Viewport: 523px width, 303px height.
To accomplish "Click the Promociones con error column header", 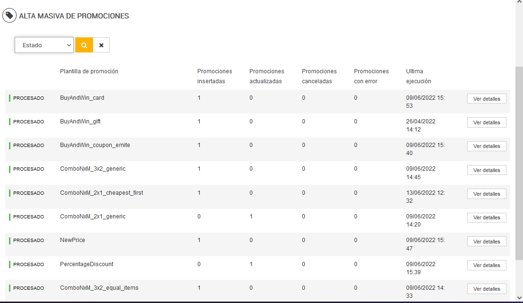I will coord(371,76).
